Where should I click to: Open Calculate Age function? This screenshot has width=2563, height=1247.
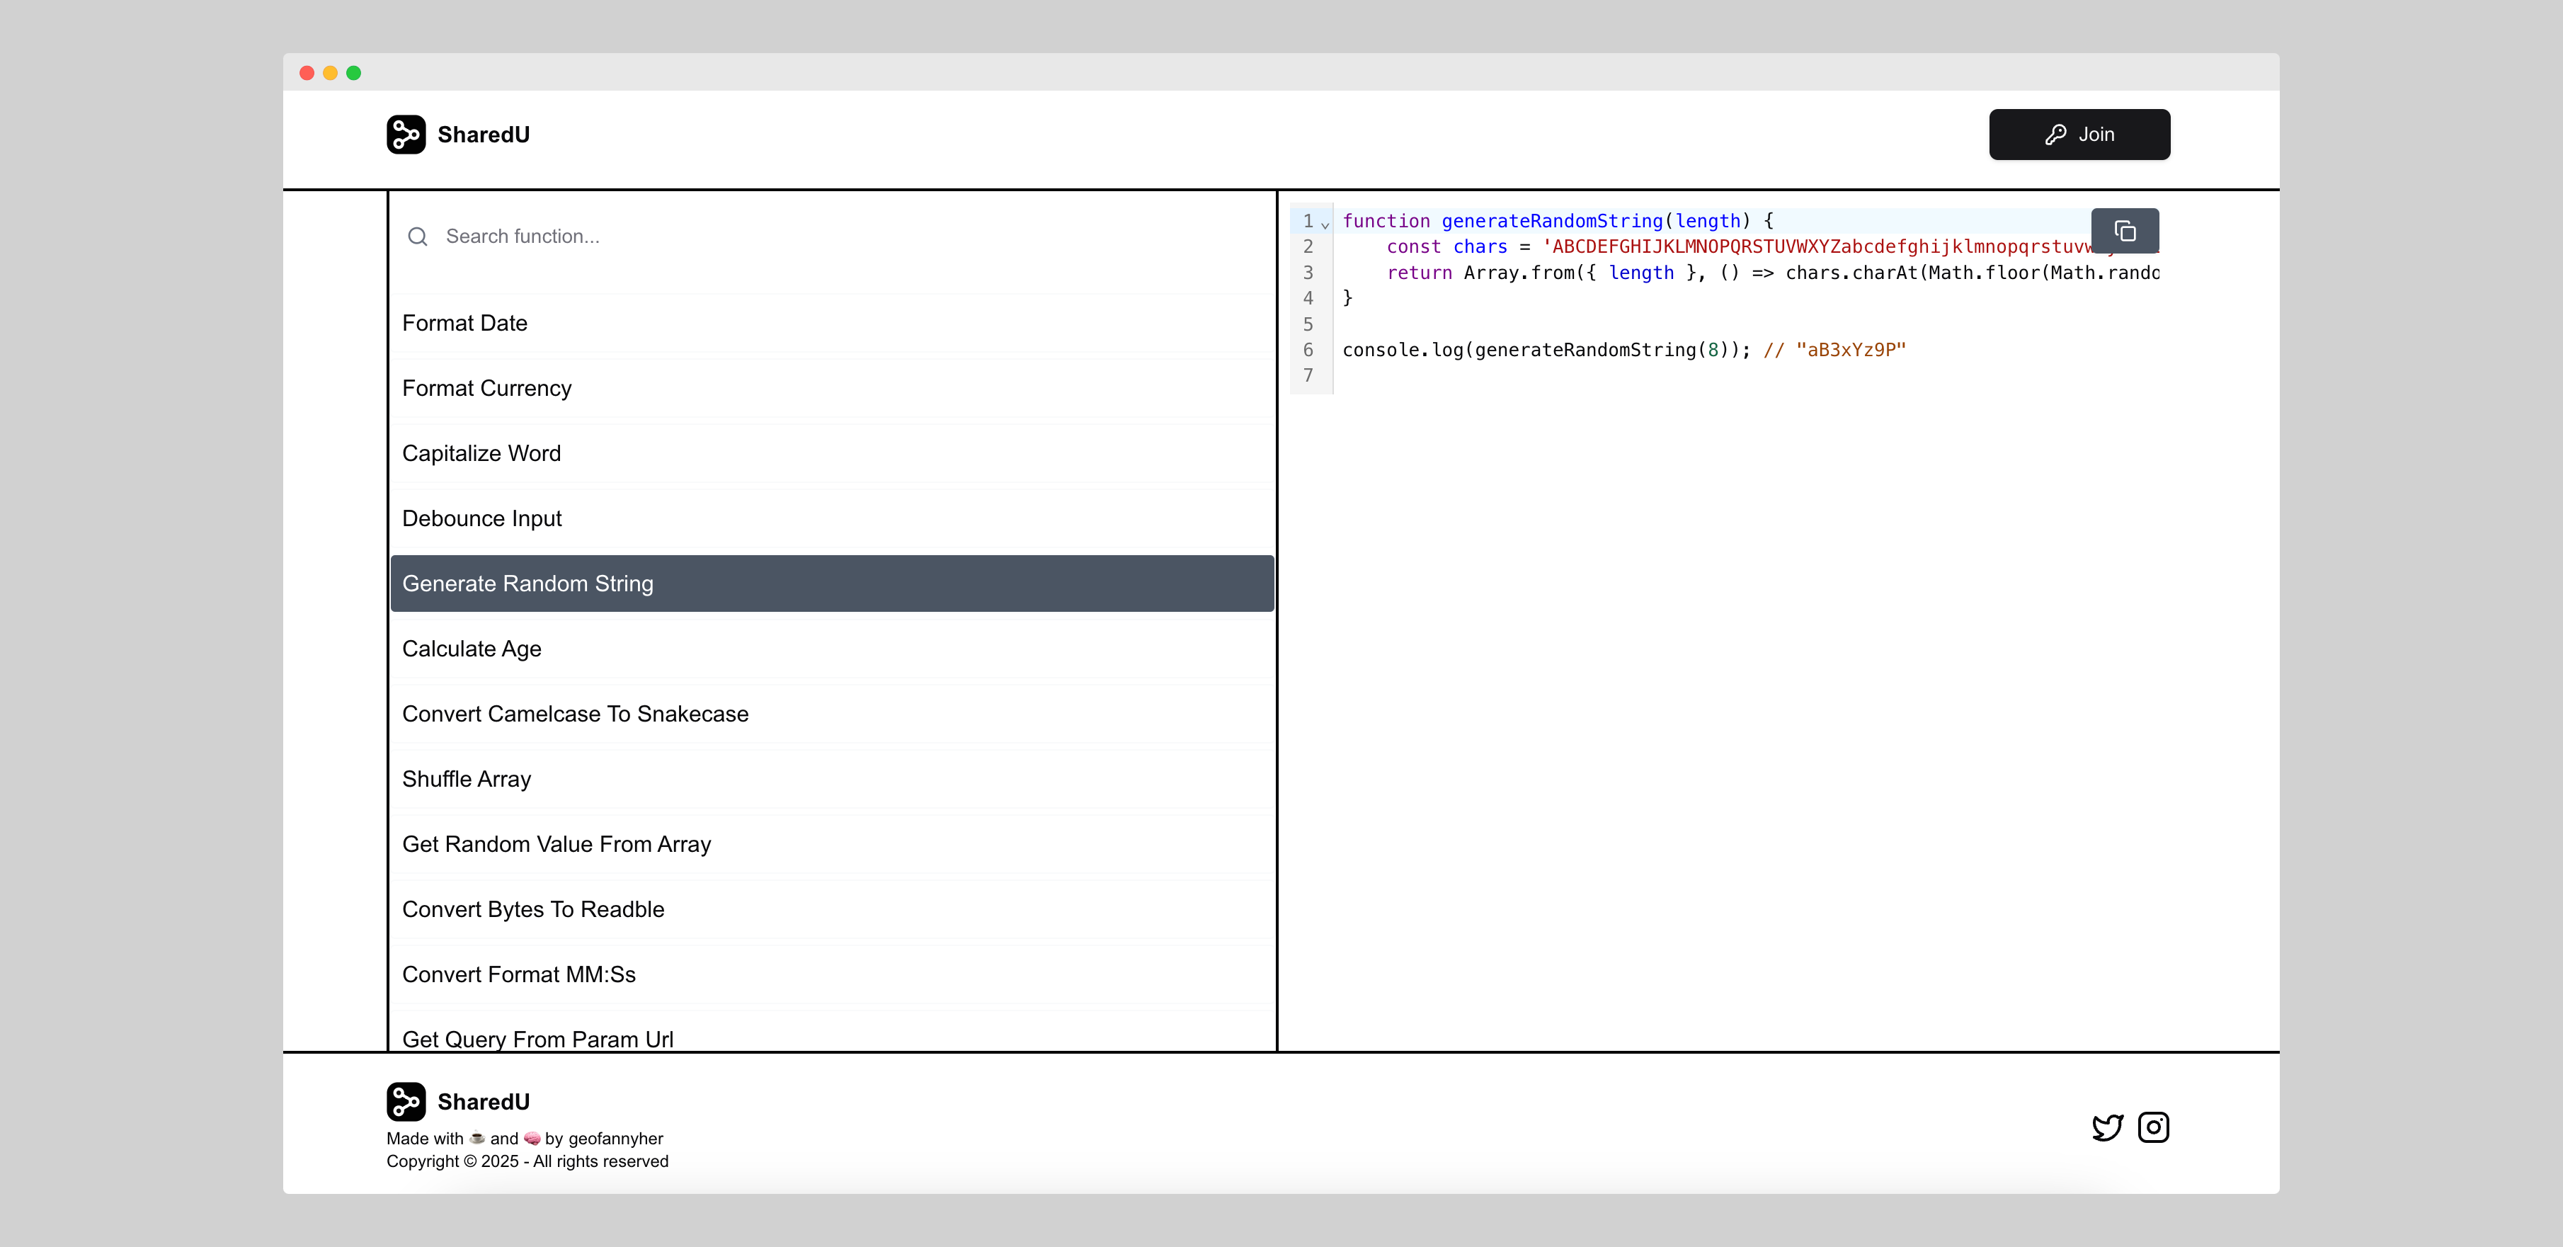[472, 649]
